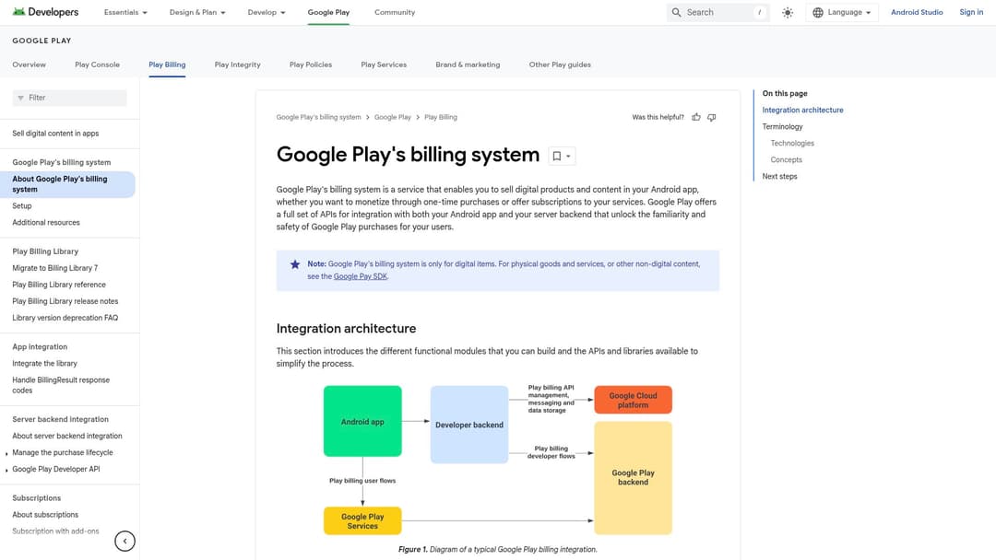Viewport: 996px width, 560px height.
Task: Click the star icon in Note box
Action: click(295, 264)
